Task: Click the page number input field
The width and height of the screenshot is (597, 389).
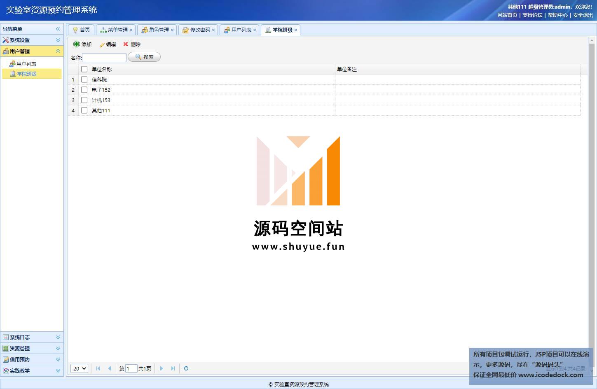Action: click(131, 368)
